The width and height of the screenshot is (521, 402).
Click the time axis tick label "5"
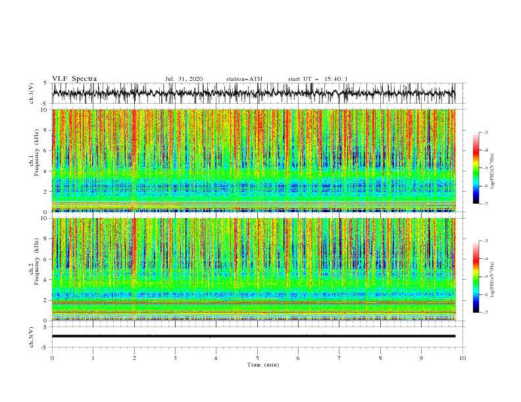pyautogui.click(x=257, y=358)
